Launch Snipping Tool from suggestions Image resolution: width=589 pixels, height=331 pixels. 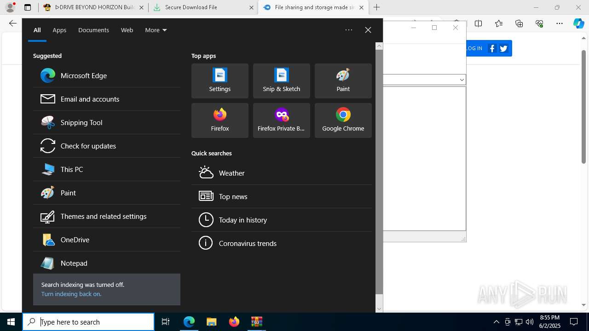pos(107,122)
